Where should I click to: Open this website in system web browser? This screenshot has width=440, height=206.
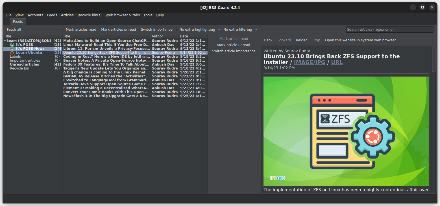coord(360,40)
